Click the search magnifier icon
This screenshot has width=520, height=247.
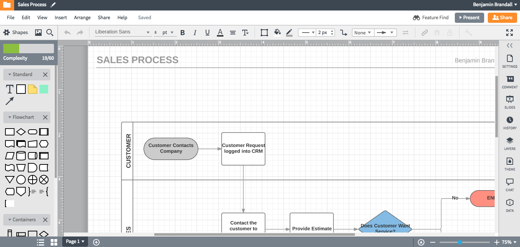coord(50,33)
